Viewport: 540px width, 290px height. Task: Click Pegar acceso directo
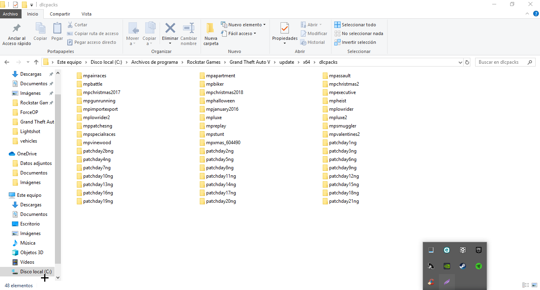[x=92, y=42]
